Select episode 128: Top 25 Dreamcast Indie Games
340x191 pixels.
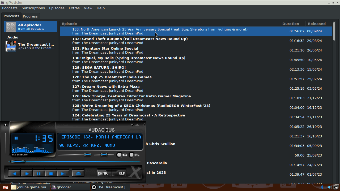pyautogui.click(x=196, y=79)
